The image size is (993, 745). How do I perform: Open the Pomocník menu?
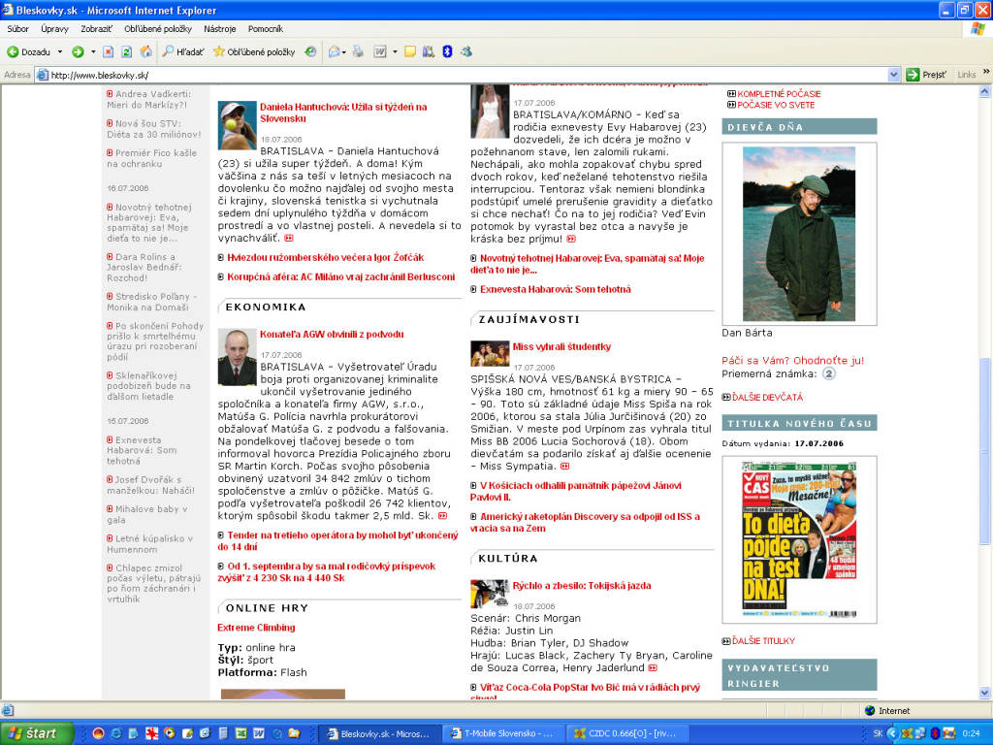pyautogui.click(x=266, y=28)
